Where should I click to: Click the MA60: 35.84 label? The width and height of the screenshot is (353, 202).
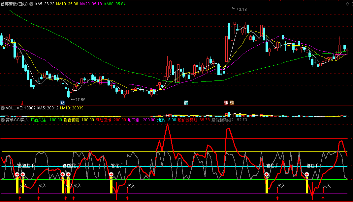(x=114, y=4)
